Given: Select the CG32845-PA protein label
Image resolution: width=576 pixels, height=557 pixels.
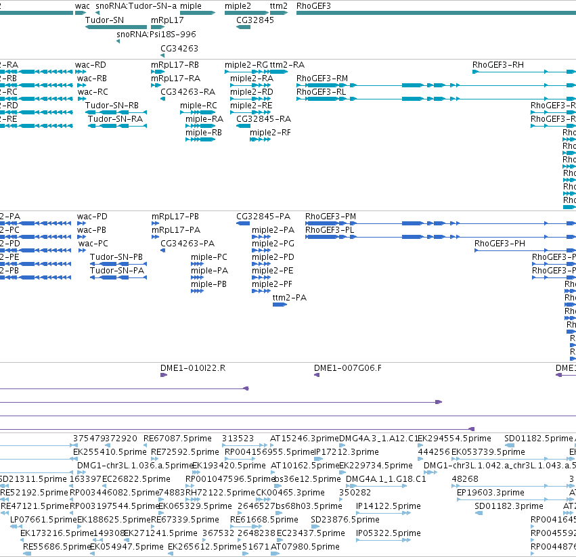Looking at the screenshot, I should pos(263,217).
